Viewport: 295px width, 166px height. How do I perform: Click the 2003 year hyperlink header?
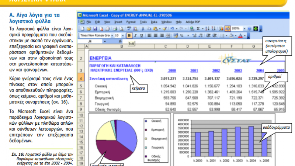point(238,70)
